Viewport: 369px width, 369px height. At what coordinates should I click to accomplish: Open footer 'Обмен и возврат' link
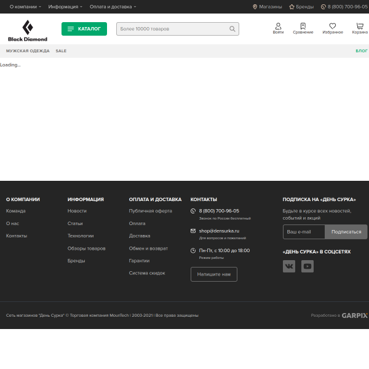coord(148,248)
